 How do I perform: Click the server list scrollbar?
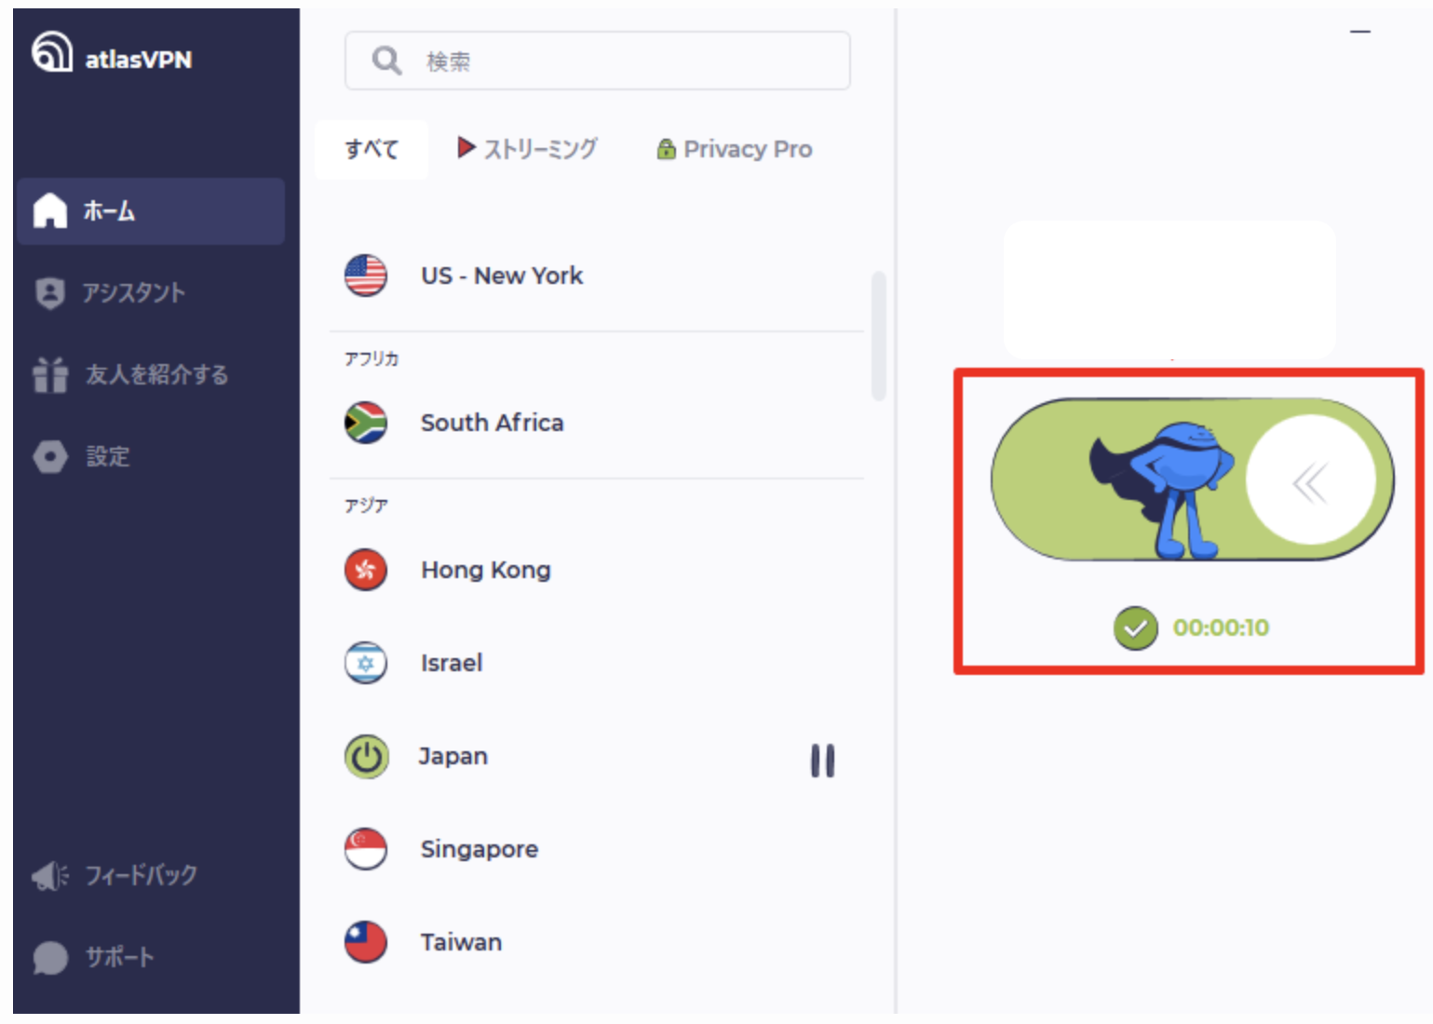[x=878, y=336]
